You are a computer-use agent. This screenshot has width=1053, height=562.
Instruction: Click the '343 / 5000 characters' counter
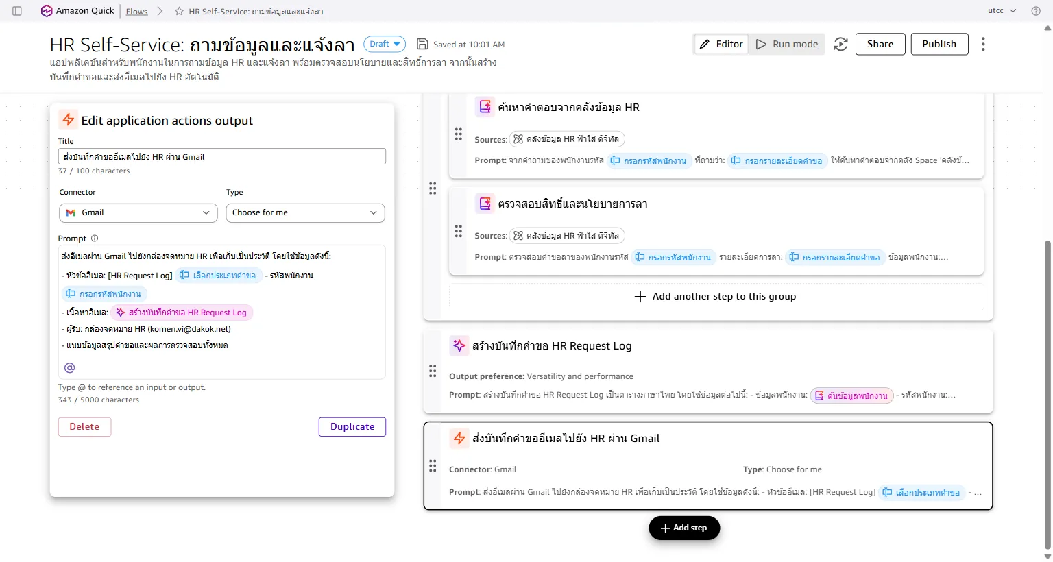pyautogui.click(x=99, y=400)
